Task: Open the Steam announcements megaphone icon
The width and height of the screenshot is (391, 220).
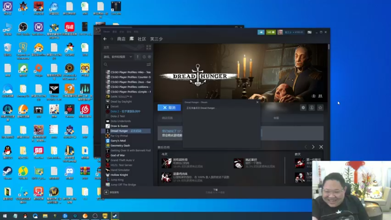Action: coord(261,32)
